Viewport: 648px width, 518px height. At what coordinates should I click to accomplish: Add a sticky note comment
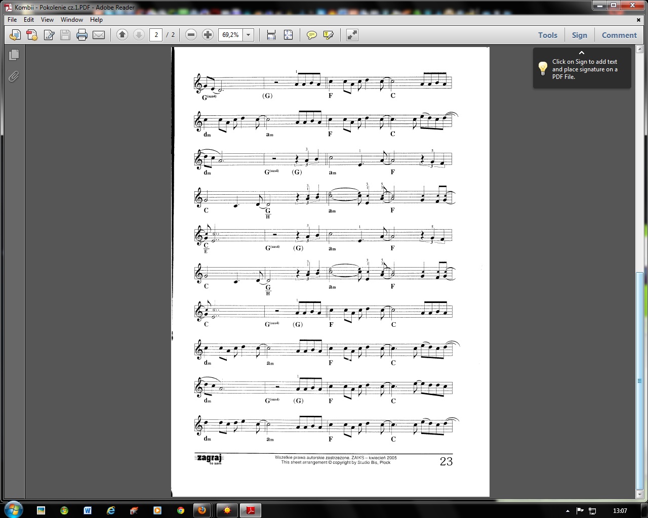point(312,35)
